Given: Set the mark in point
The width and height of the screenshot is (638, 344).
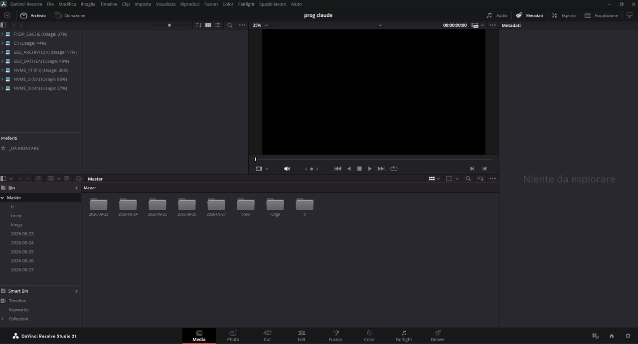Looking at the screenshot, I should tap(472, 169).
